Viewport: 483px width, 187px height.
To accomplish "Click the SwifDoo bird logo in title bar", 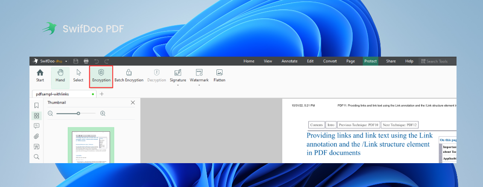I will click(x=35, y=61).
